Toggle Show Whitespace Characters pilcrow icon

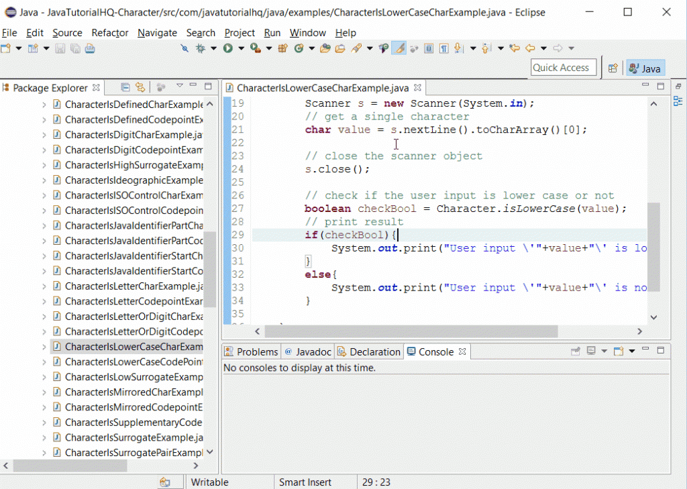[x=444, y=48]
